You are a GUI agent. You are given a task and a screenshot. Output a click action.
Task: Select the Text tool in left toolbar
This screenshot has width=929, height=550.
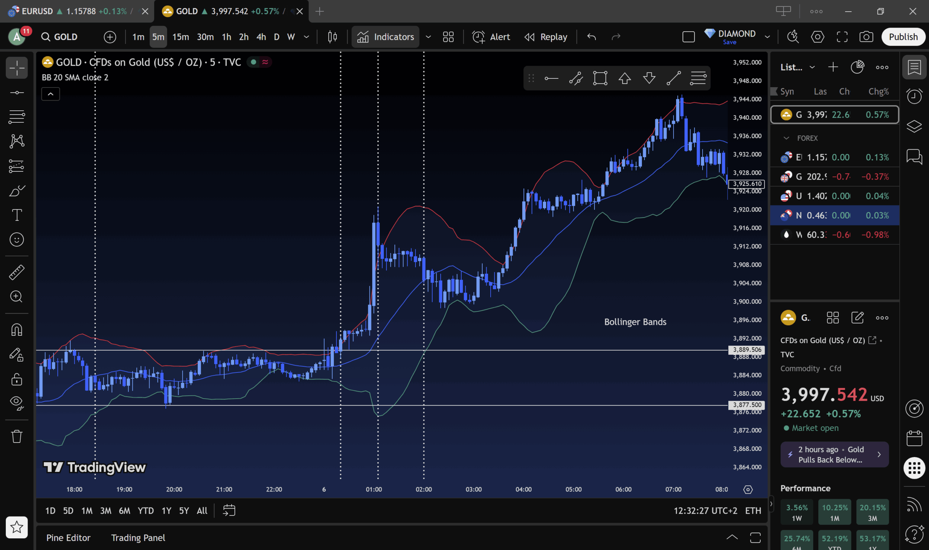(x=17, y=215)
